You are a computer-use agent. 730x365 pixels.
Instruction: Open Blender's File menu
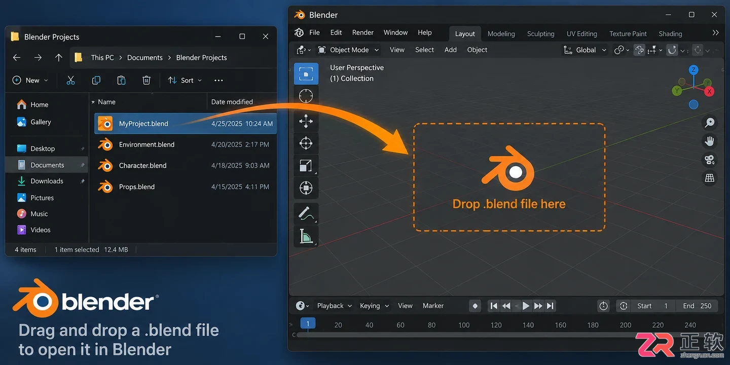click(314, 32)
